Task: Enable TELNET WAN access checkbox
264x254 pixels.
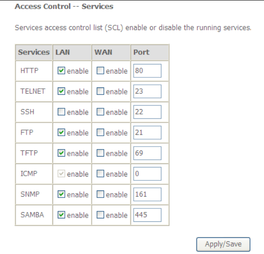Action: point(100,92)
